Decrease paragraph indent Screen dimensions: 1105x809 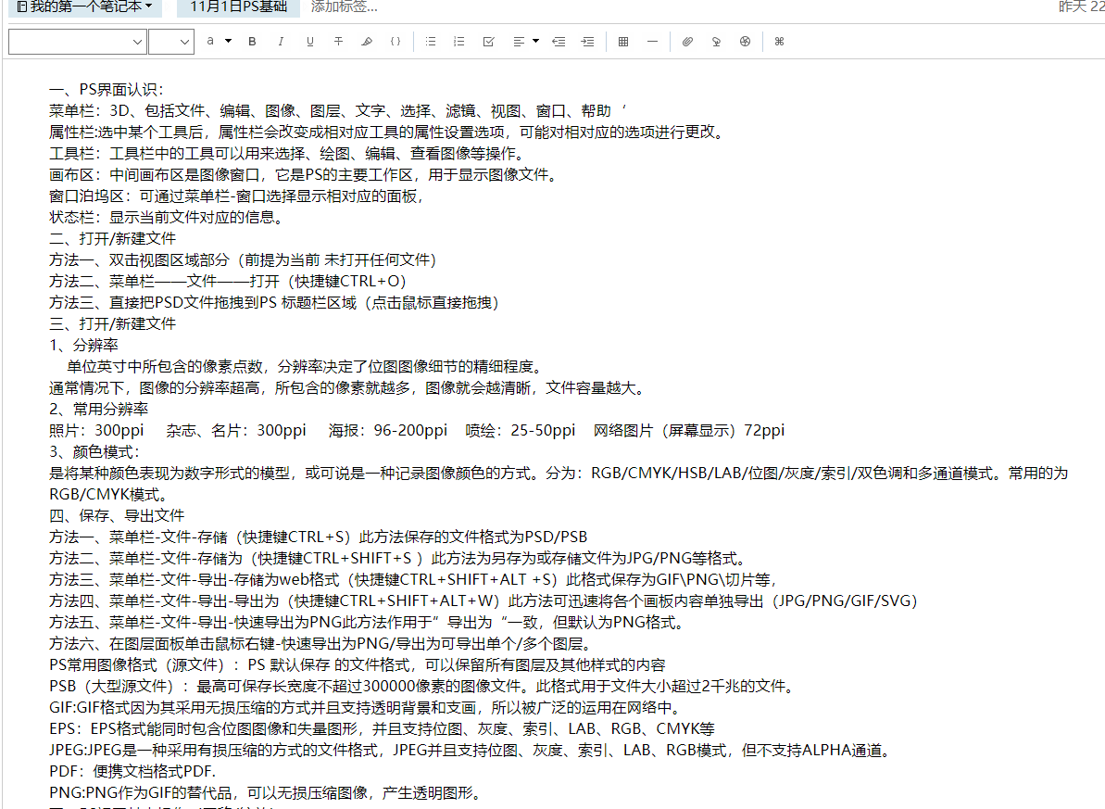coord(558,42)
